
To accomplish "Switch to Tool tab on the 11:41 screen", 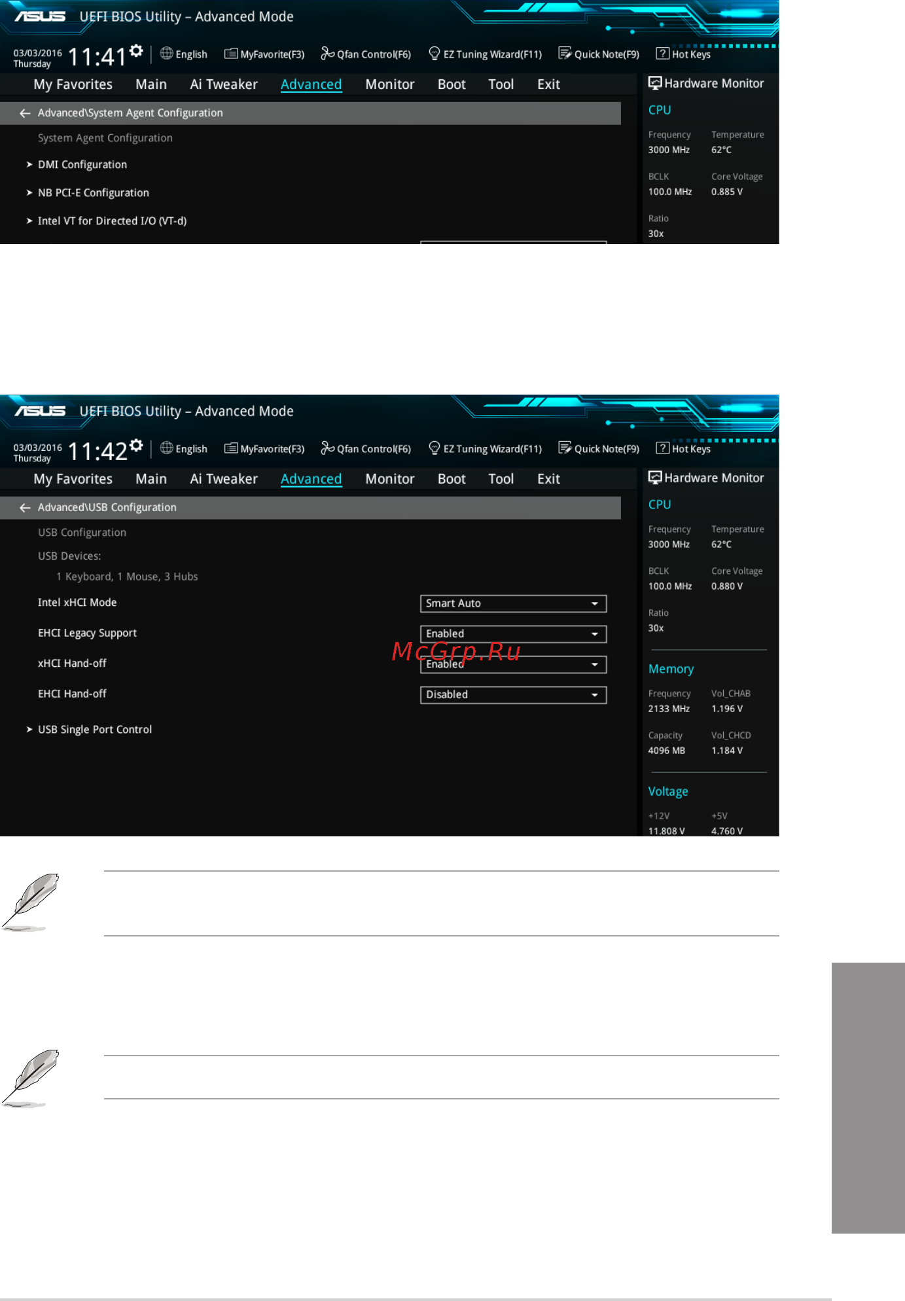I will [x=501, y=84].
